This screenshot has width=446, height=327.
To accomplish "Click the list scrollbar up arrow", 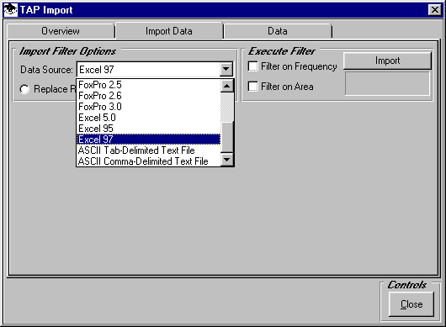I will (x=226, y=86).
